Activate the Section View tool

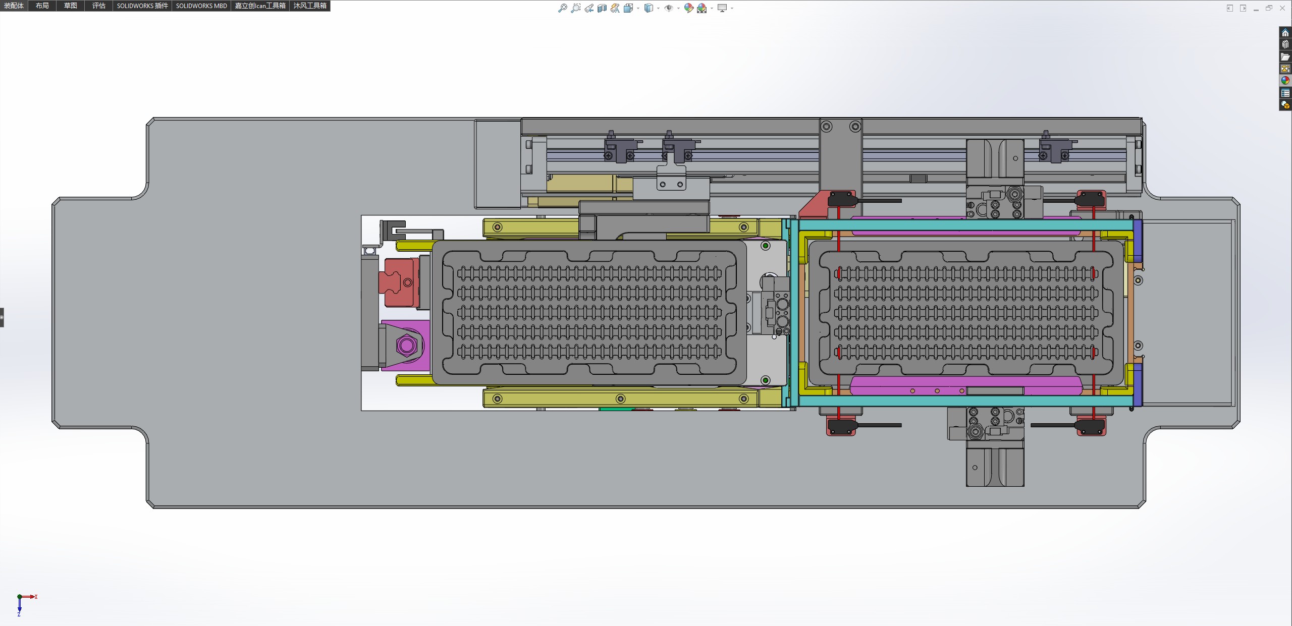pyautogui.click(x=602, y=8)
